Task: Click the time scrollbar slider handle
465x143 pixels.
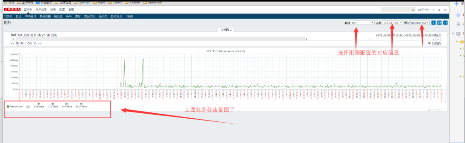Action: click(370, 39)
